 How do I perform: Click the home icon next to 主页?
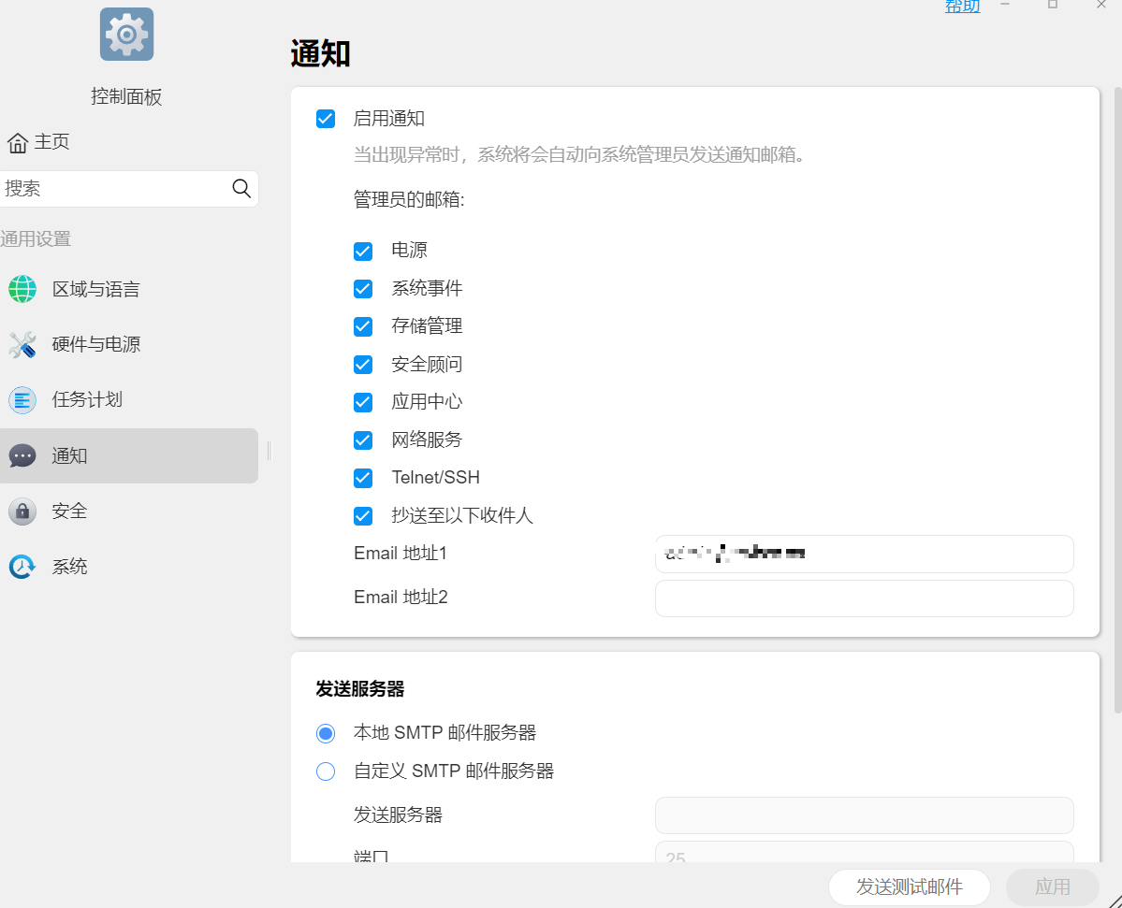click(x=17, y=143)
